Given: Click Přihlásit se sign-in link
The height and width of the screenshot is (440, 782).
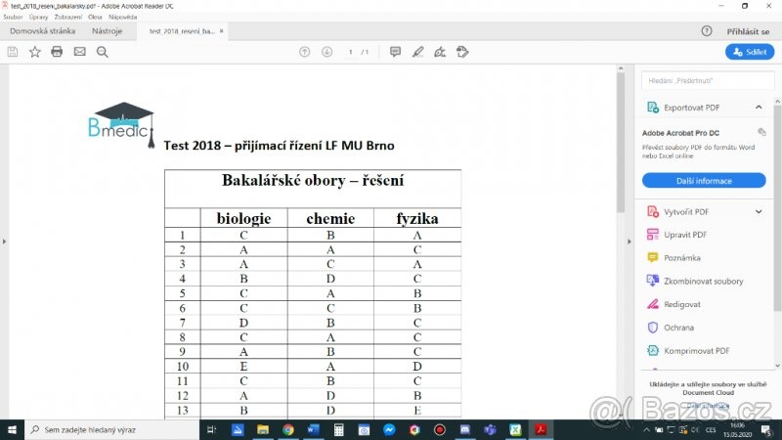Looking at the screenshot, I should pos(748,31).
